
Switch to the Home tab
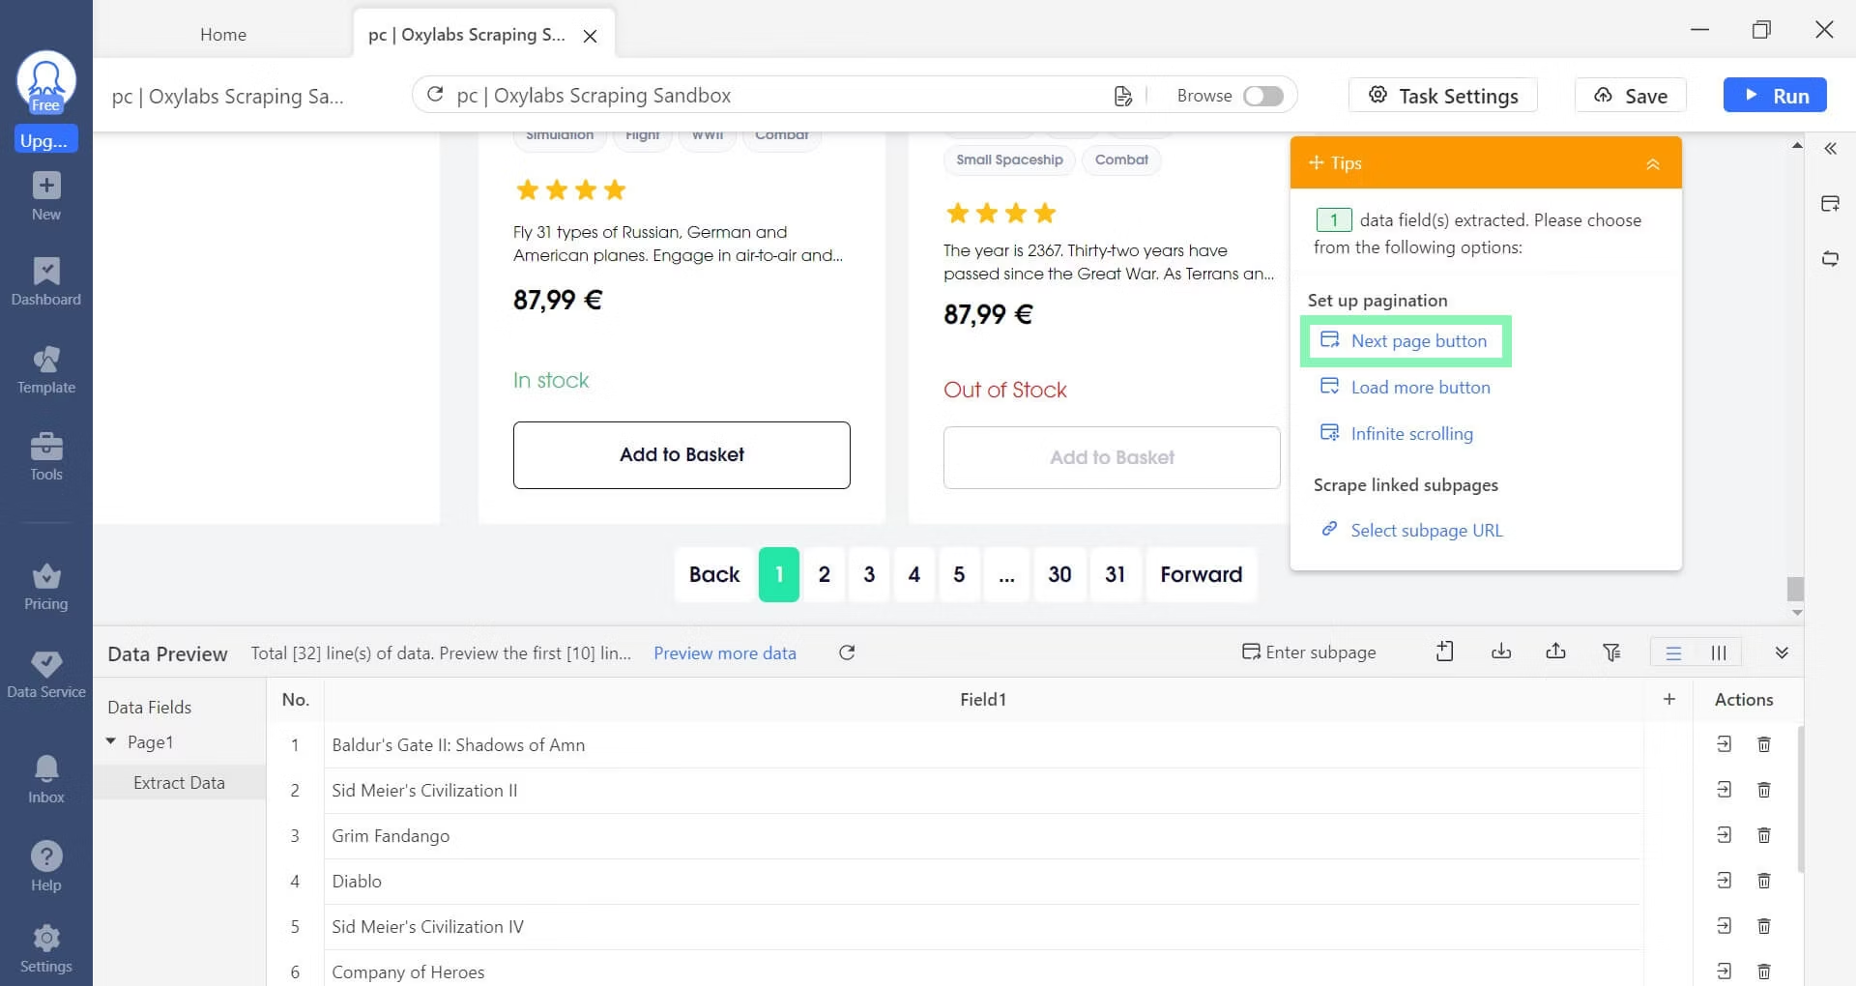[223, 34]
